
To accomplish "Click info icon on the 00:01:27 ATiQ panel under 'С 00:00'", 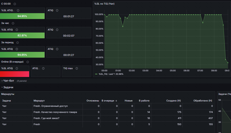I will point(57,10).
